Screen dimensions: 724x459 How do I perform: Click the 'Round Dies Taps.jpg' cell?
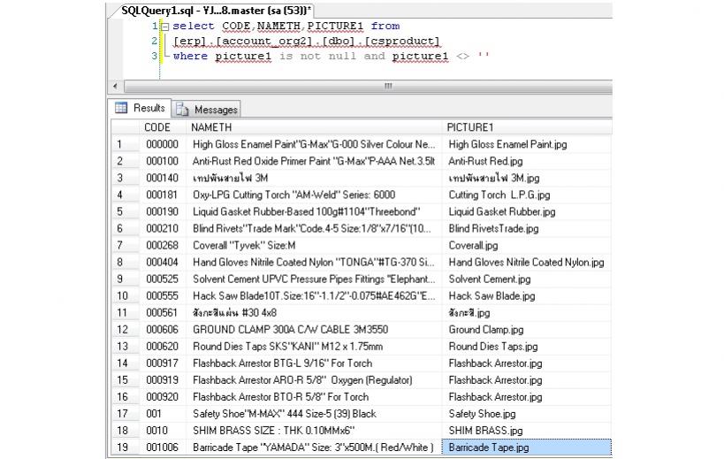tap(527, 347)
